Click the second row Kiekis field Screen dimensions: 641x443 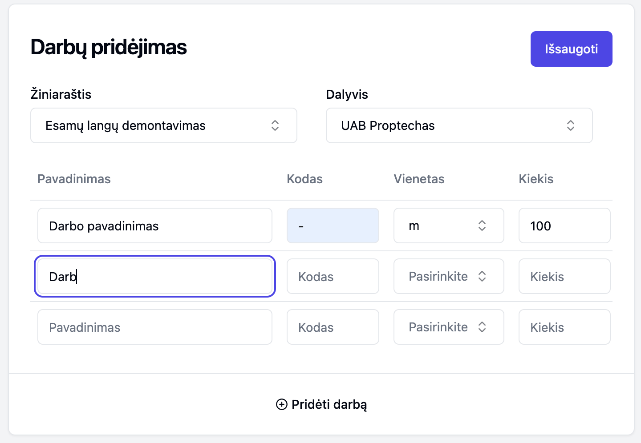[564, 277]
